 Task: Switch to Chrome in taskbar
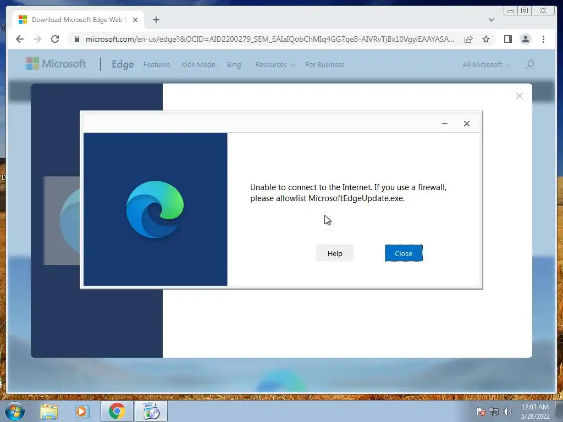click(x=117, y=411)
